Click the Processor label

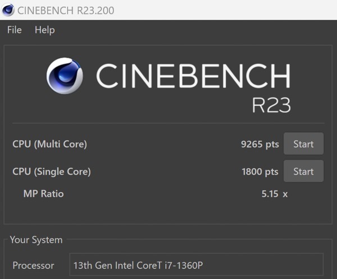coord(33,266)
